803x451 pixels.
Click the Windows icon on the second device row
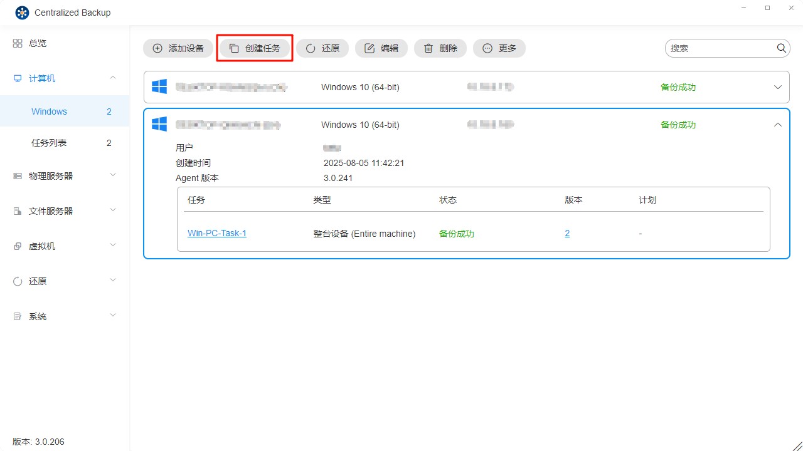159,124
